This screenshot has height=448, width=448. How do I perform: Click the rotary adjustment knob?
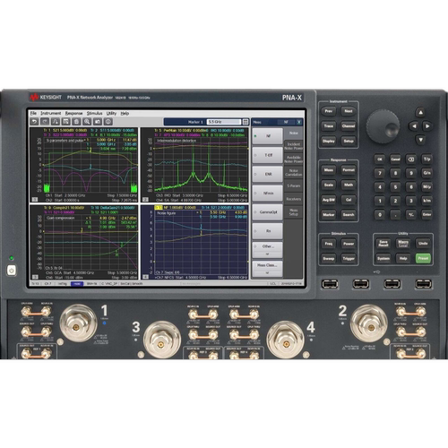(383, 126)
